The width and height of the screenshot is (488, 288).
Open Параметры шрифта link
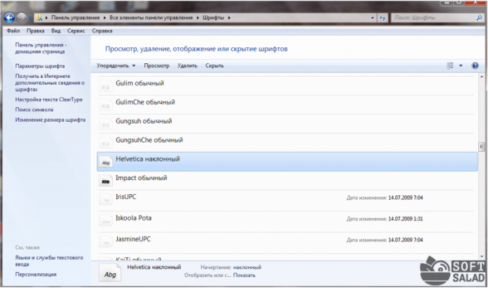[x=40, y=66]
